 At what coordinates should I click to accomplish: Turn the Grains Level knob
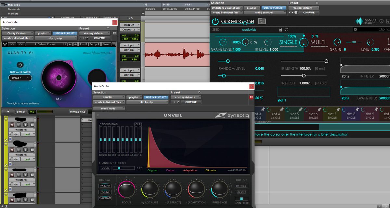[223, 42]
